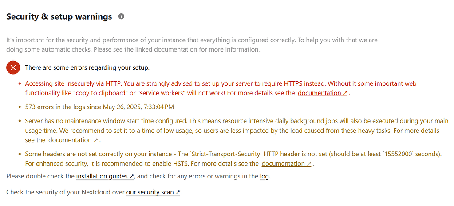
Task: Open documentation link for maintenance window warning
Action: (73, 140)
